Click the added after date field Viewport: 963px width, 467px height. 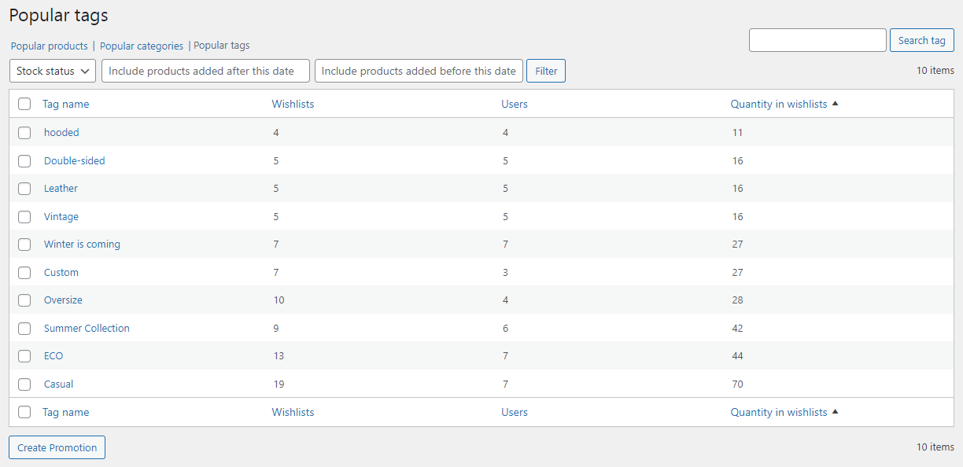tap(205, 71)
